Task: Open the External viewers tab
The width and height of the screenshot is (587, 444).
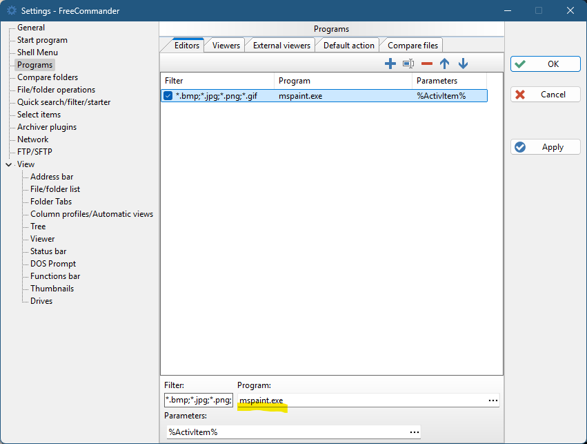Action: [x=281, y=46]
